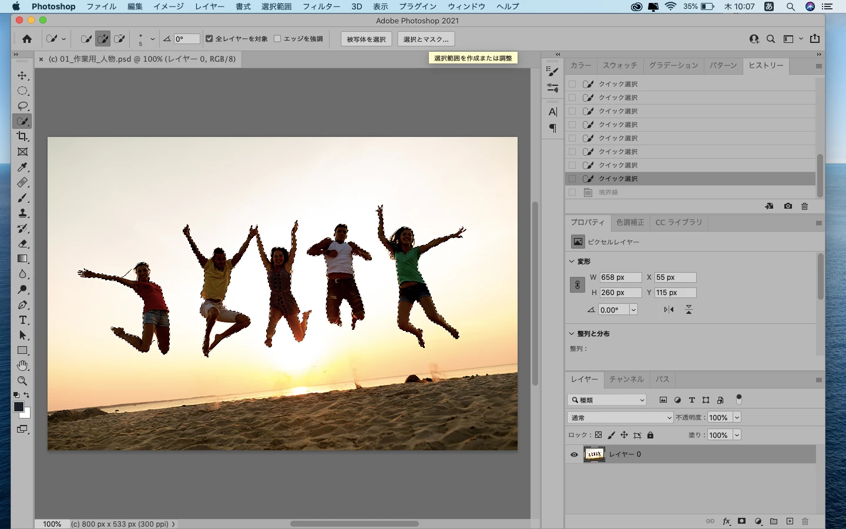Image resolution: width=846 pixels, height=529 pixels.
Task: Add a layer mask
Action: click(x=742, y=521)
